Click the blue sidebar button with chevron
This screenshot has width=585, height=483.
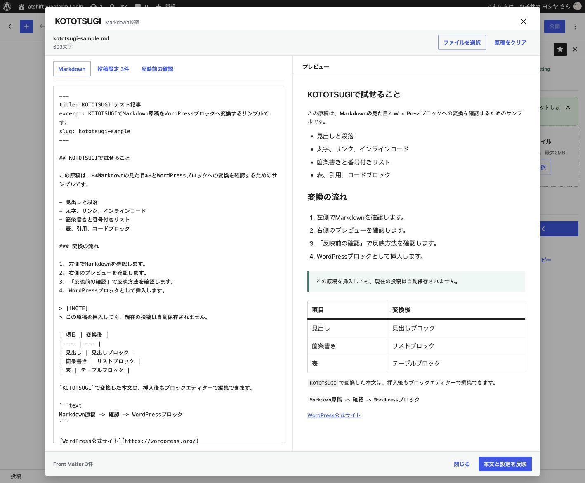pyautogui.click(x=559, y=229)
